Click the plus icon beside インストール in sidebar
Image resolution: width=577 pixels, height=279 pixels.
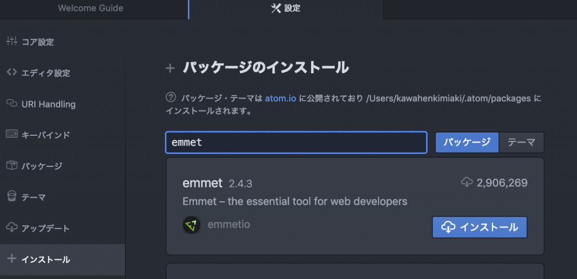12,259
